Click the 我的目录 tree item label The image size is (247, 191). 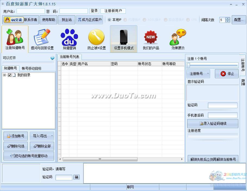[x=24, y=75]
